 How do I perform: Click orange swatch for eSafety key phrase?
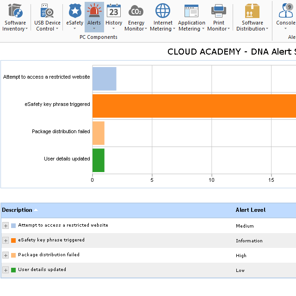pos(13,240)
